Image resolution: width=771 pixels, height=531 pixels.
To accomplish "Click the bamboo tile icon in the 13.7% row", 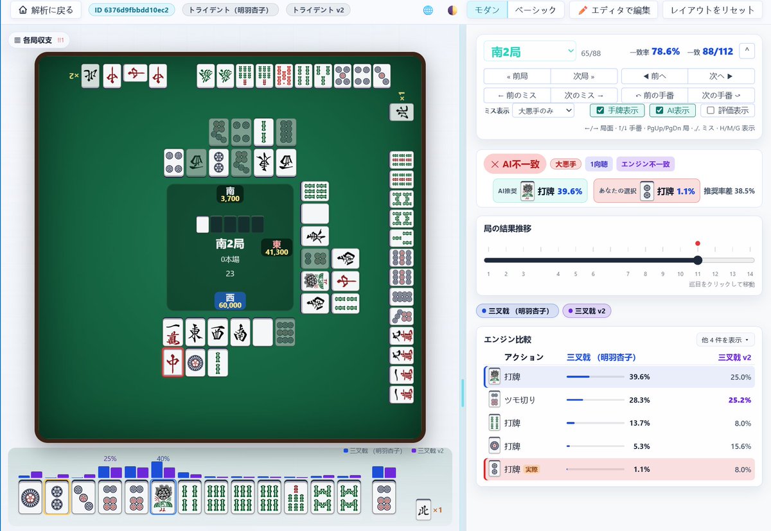I will (494, 423).
